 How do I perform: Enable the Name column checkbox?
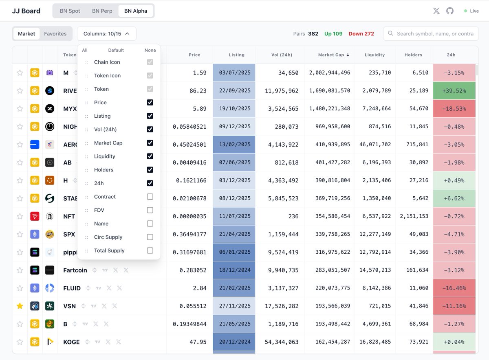coord(150,223)
